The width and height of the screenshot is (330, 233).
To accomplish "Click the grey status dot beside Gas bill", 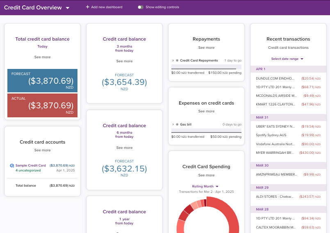I will [x=177, y=125].
